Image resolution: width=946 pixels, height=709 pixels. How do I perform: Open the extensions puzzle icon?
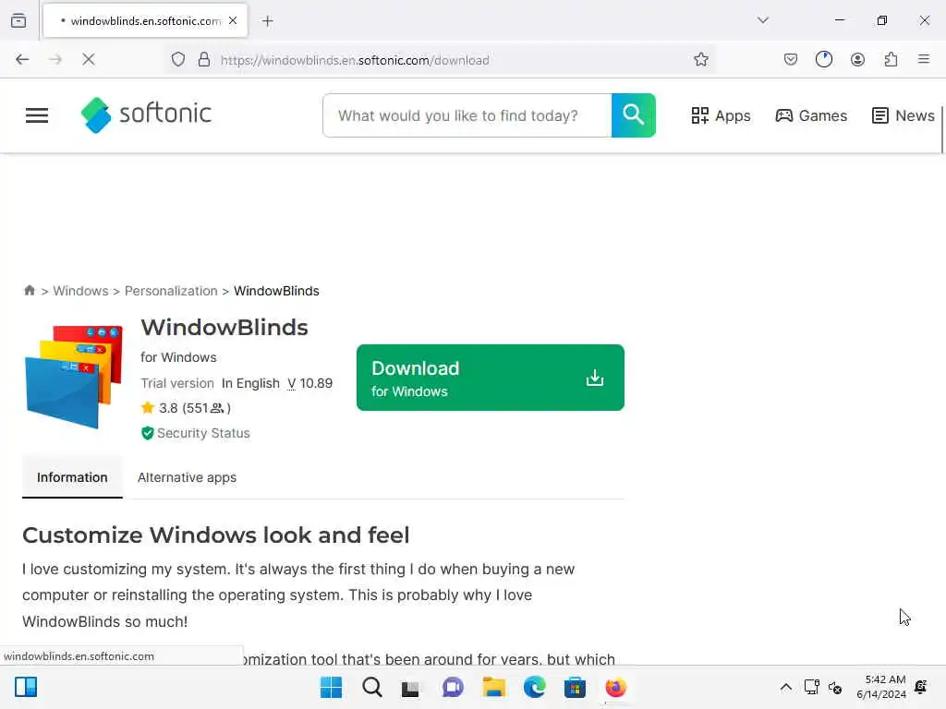(x=891, y=59)
